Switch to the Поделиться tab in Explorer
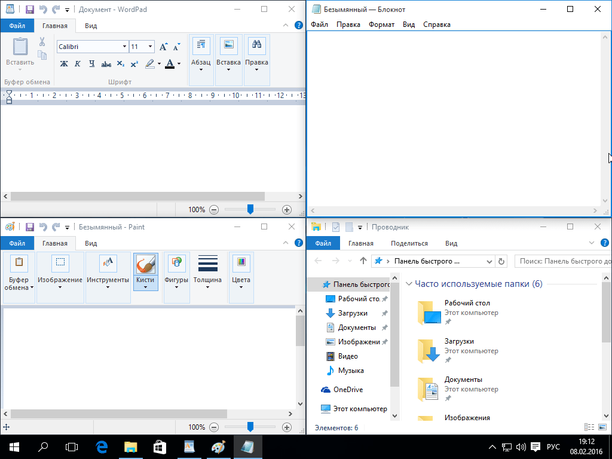612x459 pixels. (x=409, y=243)
